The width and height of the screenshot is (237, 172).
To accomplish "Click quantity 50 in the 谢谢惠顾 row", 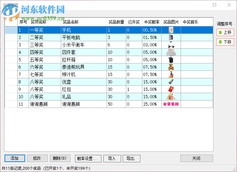I will pyautogui.click(x=116, y=104).
